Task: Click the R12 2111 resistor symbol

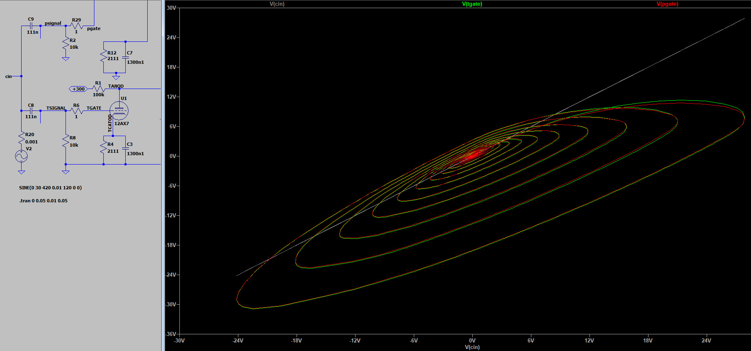Action: (x=104, y=56)
